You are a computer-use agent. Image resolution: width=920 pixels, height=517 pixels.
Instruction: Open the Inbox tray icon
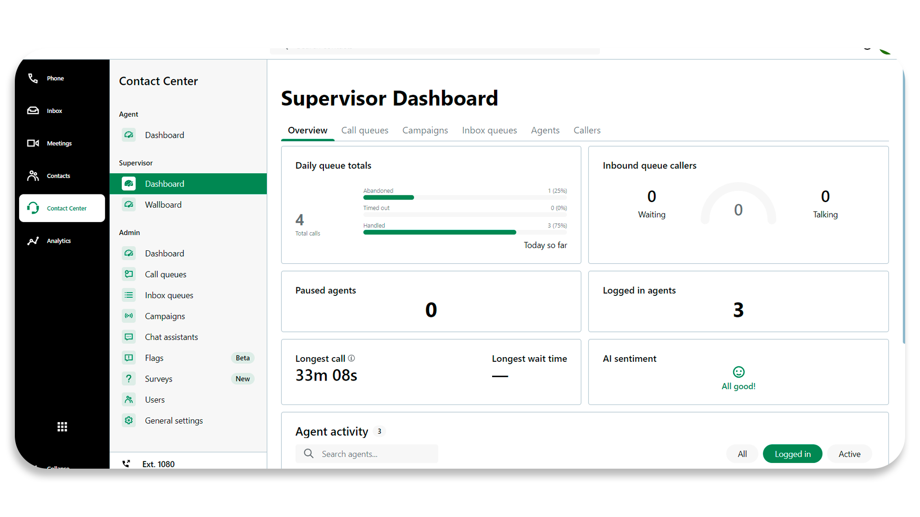pyautogui.click(x=33, y=111)
